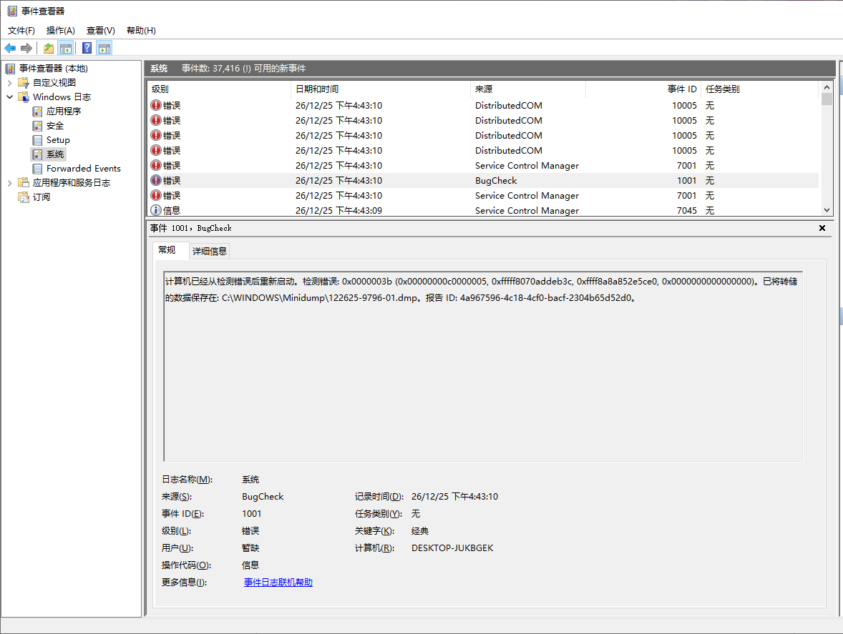Sort by the 事件 ID column header
Screen dimensions: 843x634
tap(643, 89)
